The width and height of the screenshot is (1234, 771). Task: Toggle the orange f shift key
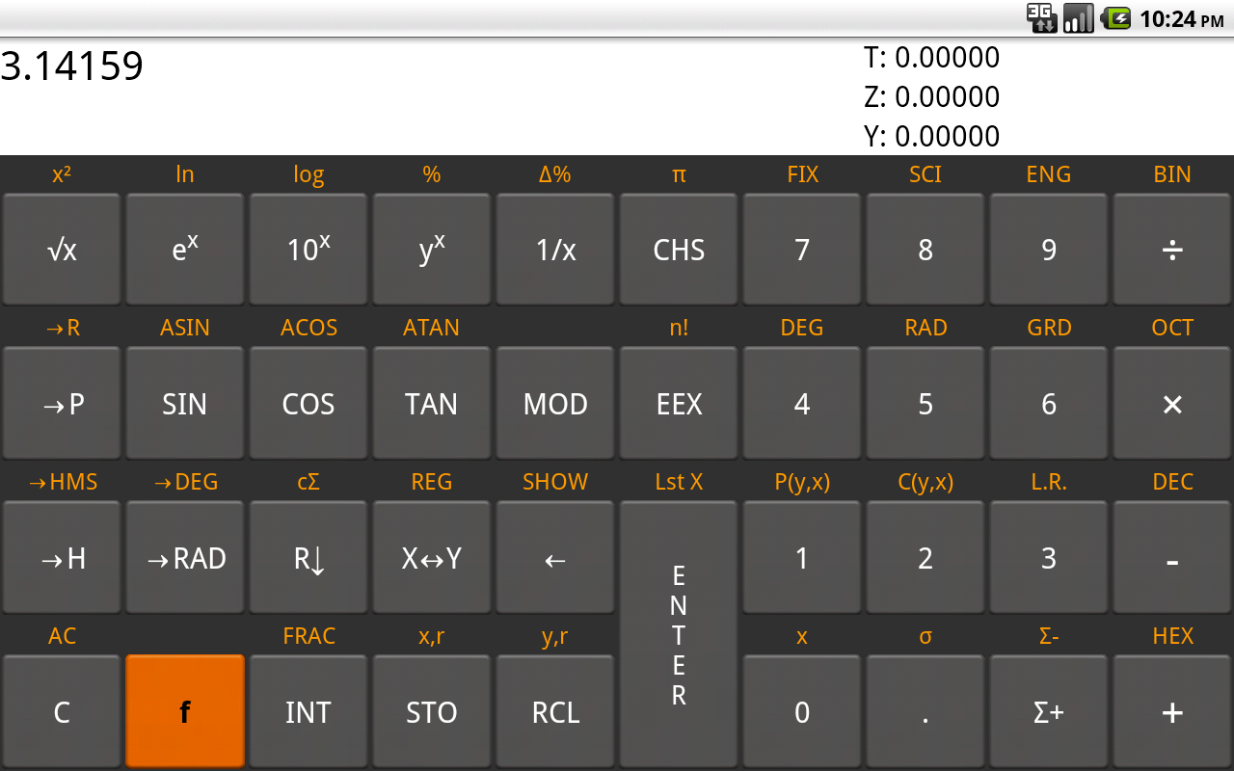pyautogui.click(x=184, y=711)
